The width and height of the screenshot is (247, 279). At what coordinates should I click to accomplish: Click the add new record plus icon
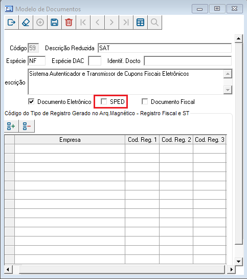pos(40,23)
